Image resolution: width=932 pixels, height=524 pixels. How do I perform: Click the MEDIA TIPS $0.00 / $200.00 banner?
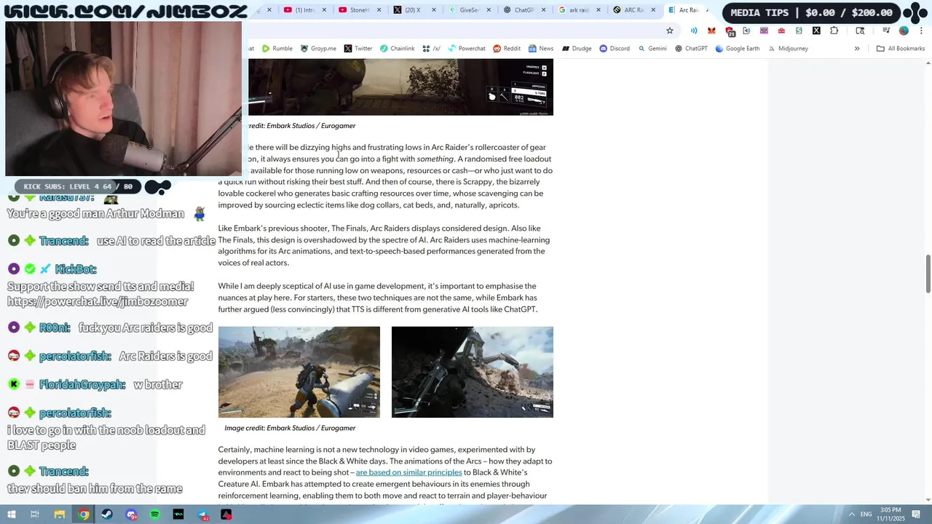(x=811, y=12)
